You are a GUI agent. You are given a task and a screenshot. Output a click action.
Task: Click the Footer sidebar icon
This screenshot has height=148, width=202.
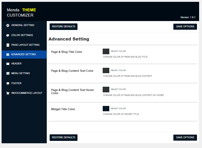[x=8, y=83]
